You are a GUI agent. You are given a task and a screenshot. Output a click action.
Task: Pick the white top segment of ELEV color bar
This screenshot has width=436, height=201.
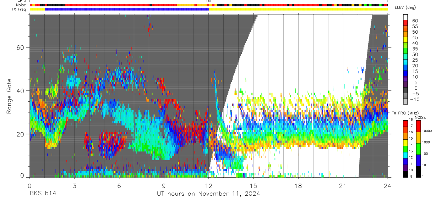pos(406,17)
